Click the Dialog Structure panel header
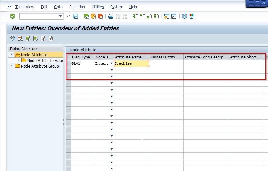The image size is (268, 171). point(36,49)
